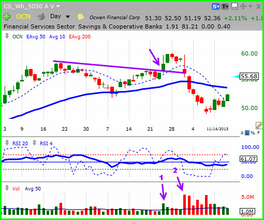Image resolution: width=264 pixels, height=220 pixels.
Task: Click the Avg 50 volume legend label
Action: pyautogui.click(x=33, y=188)
